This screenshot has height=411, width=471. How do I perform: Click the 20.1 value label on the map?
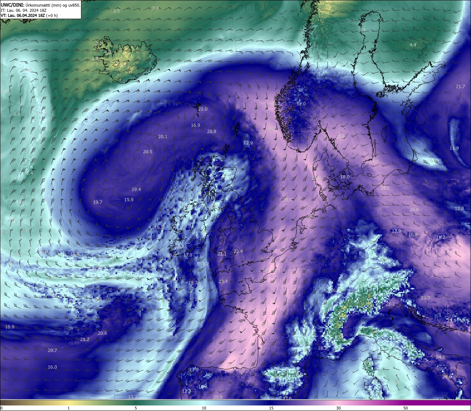pos(163,137)
